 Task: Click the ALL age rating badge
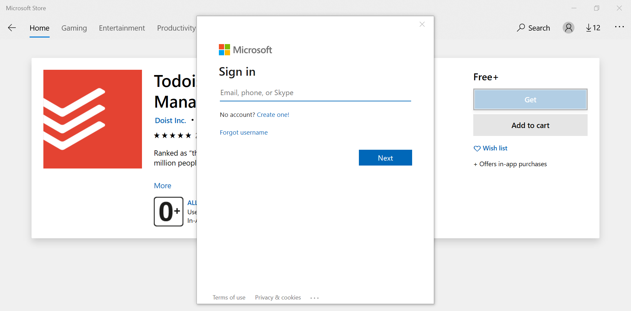(x=168, y=211)
